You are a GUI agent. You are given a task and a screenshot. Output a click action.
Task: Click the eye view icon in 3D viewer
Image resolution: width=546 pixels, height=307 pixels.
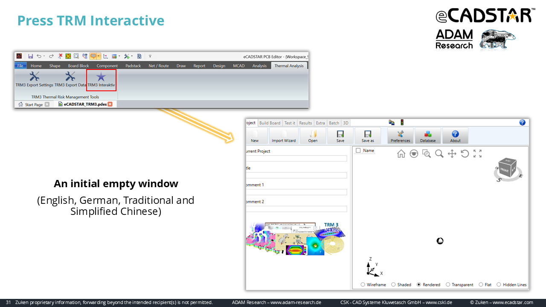(414, 153)
